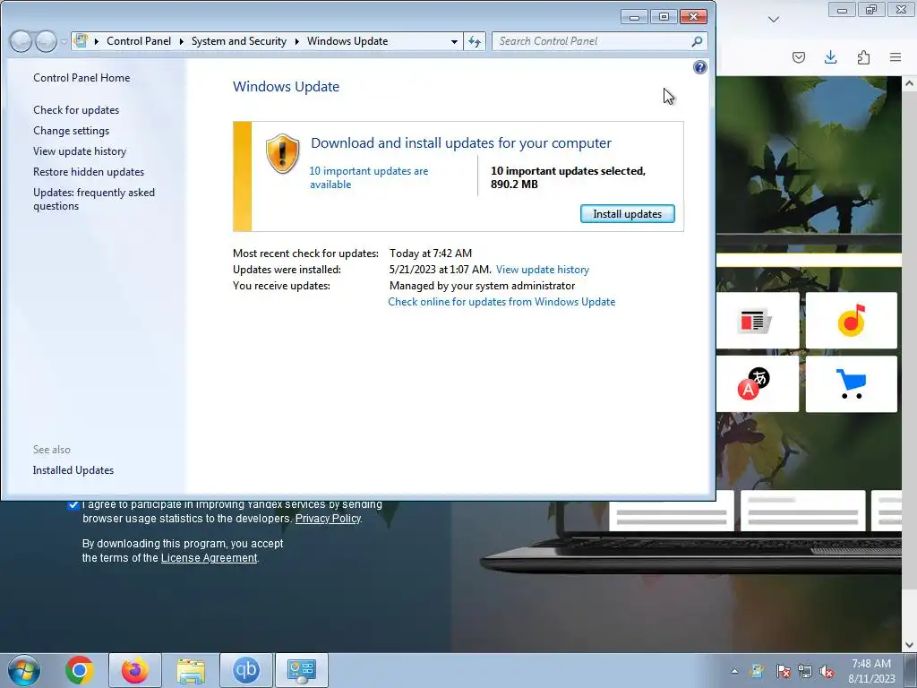Open the Windows Start menu orb
Screen dimensions: 917x688
(24, 670)
